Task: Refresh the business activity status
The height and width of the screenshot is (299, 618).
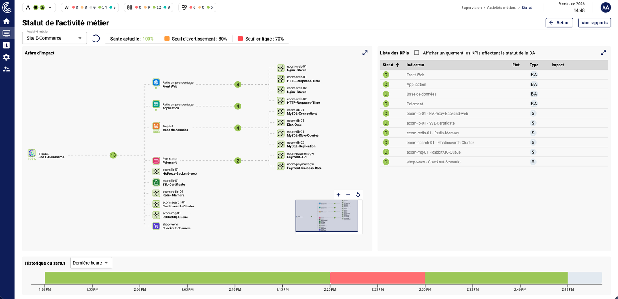Action: [96, 38]
